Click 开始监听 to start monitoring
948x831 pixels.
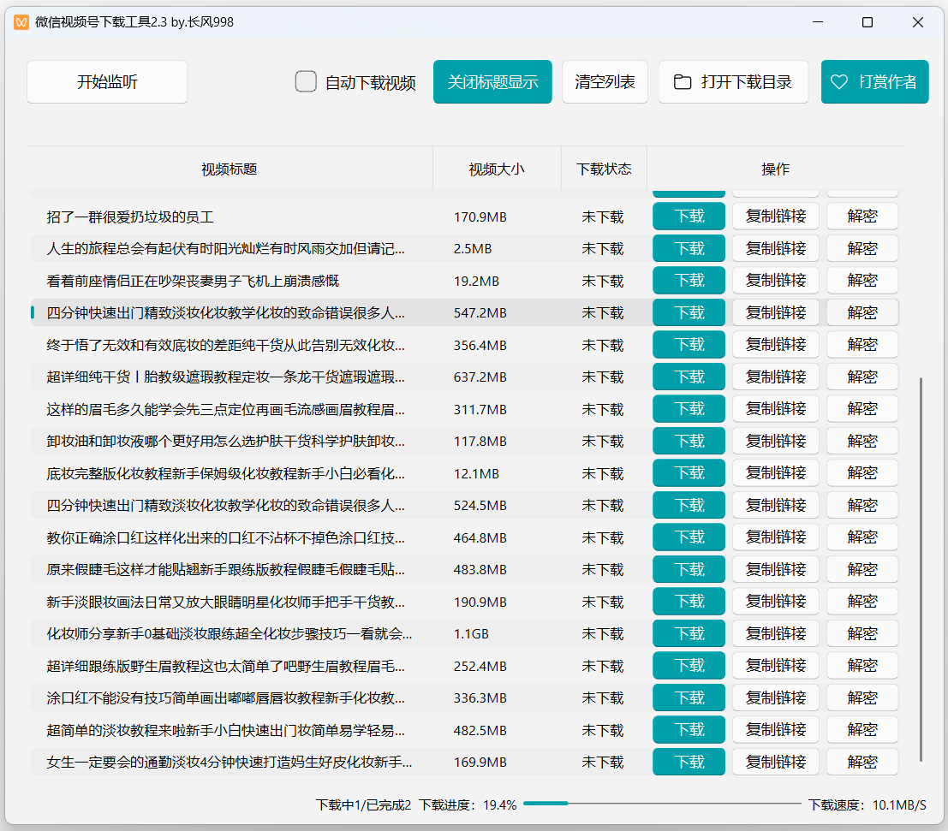[x=106, y=81]
